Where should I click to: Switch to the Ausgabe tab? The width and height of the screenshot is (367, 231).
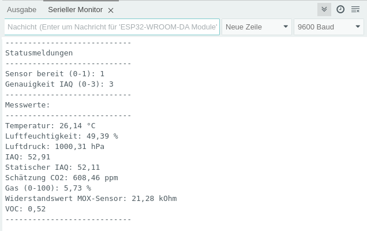coord(21,10)
